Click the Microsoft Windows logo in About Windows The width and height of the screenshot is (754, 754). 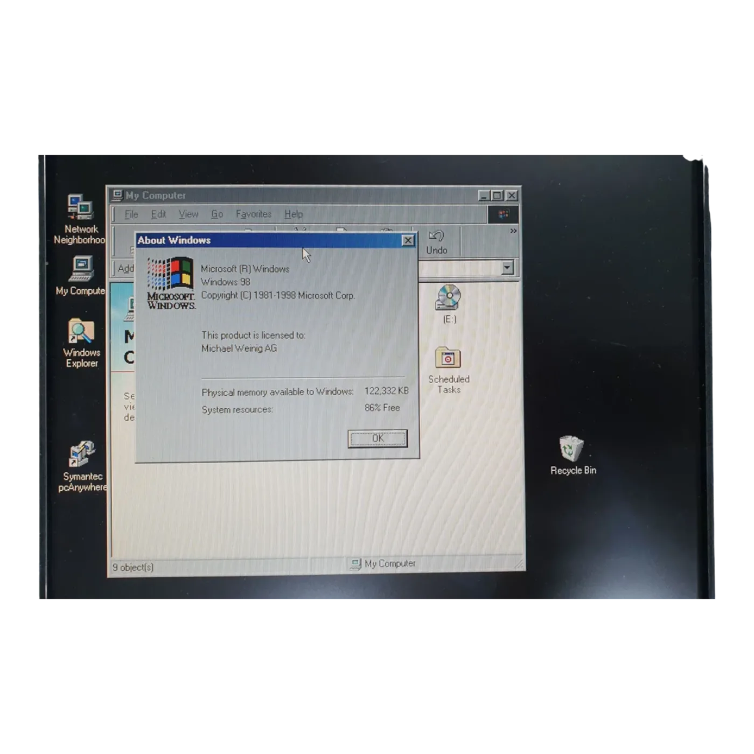(171, 283)
